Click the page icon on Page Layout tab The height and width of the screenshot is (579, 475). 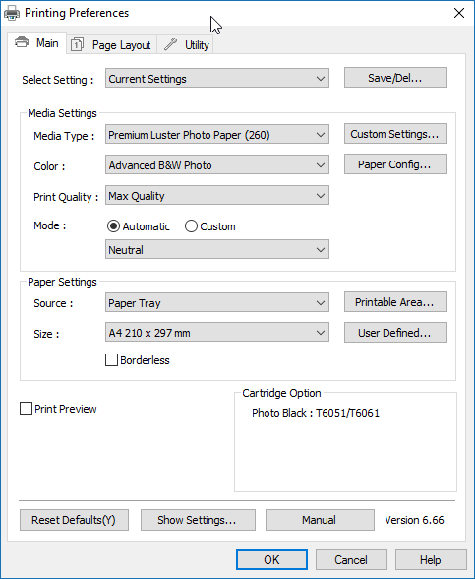(77, 44)
